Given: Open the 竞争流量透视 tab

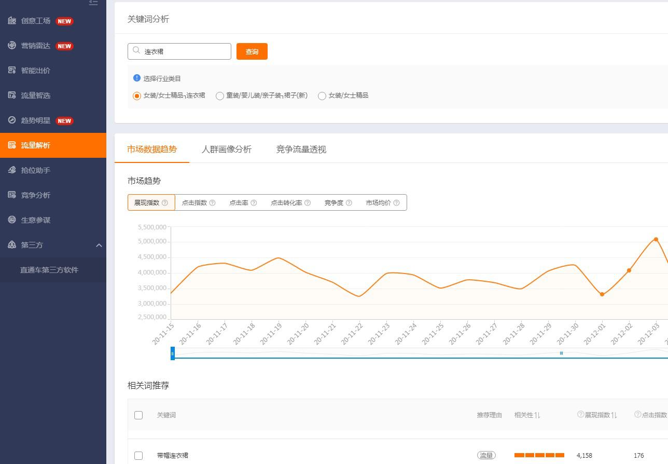Looking at the screenshot, I should pos(301,149).
